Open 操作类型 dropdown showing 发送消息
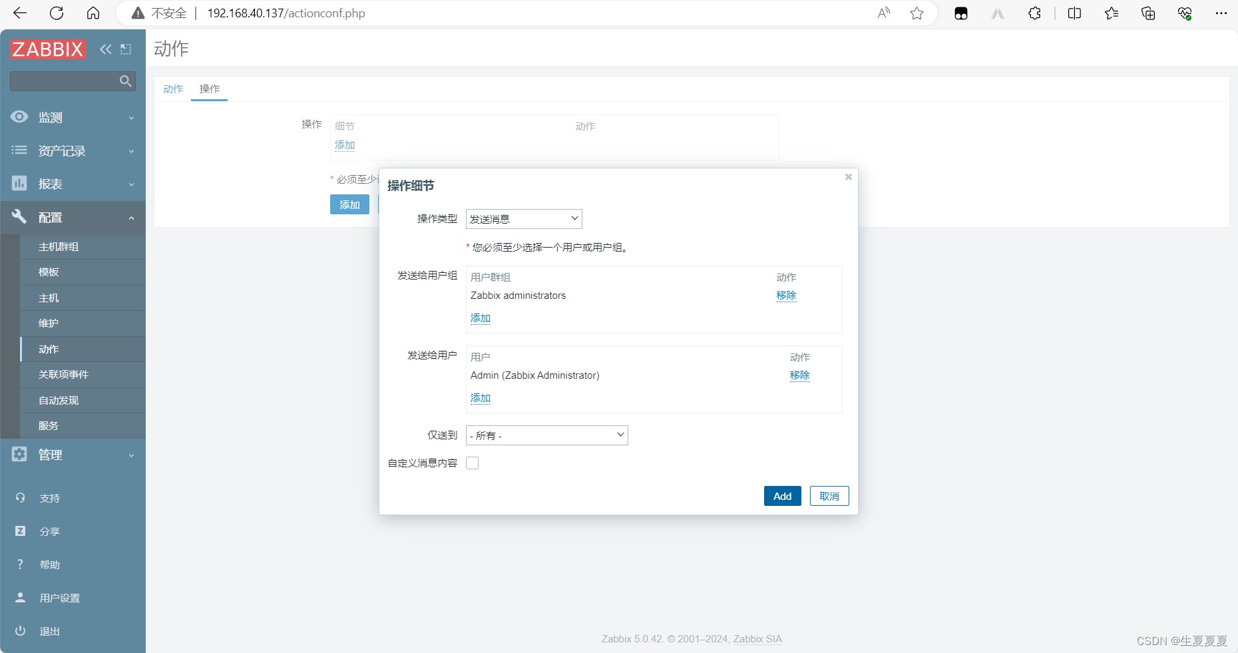Viewport: 1238px width, 653px height. tap(524, 219)
